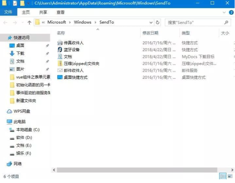
Task: Select the fax recipient (传真收件人) shortcut icon
Action: tap(60, 43)
